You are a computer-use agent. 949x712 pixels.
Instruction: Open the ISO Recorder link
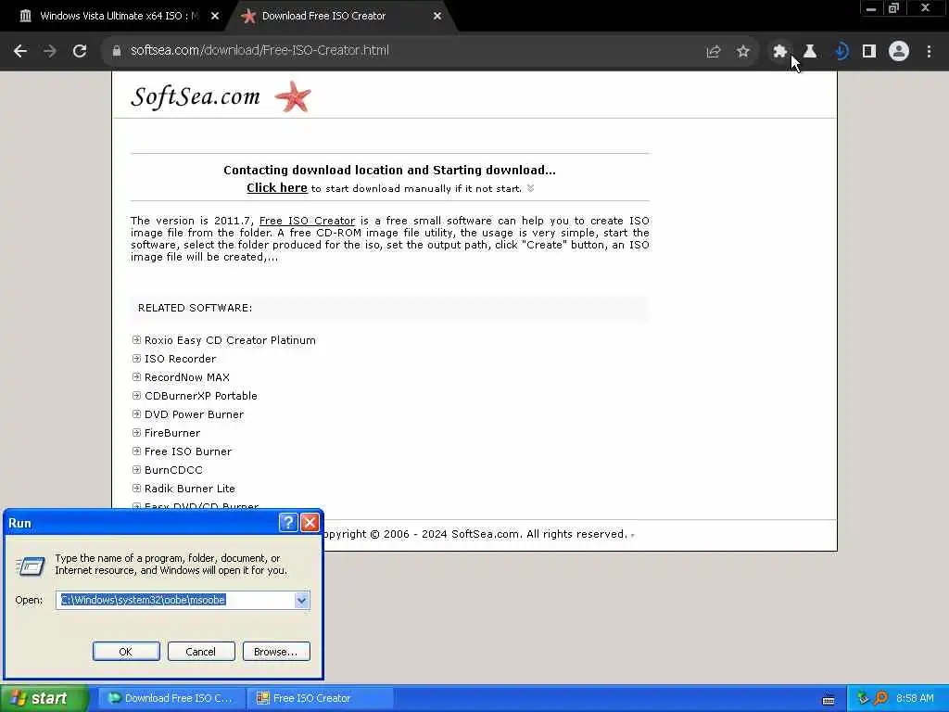click(x=180, y=359)
